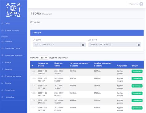Viewport: 146px width, 113px height.
Task: Open Настройки menu item
Action: (x=10, y=97)
